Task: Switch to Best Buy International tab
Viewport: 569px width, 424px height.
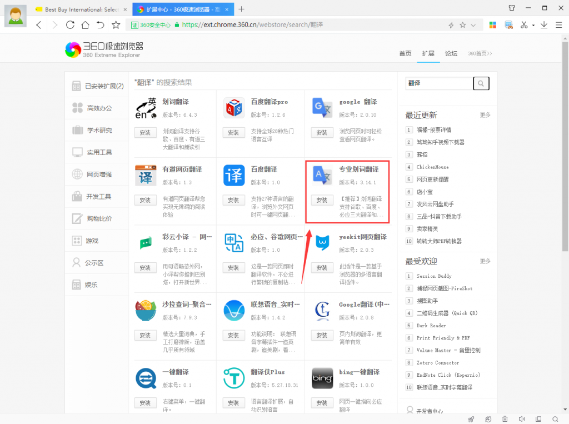Action: click(x=81, y=9)
